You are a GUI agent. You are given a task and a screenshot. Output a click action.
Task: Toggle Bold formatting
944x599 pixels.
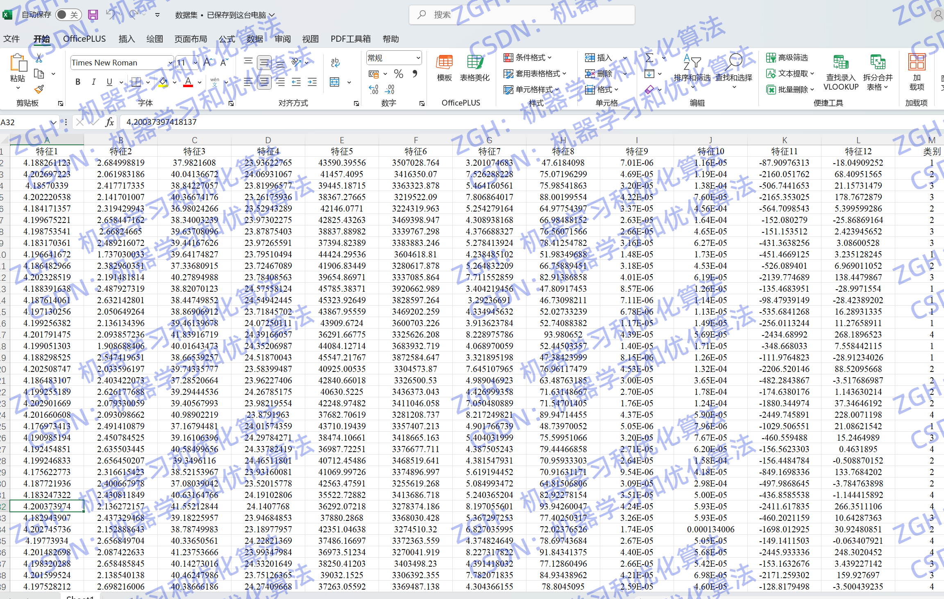point(78,82)
